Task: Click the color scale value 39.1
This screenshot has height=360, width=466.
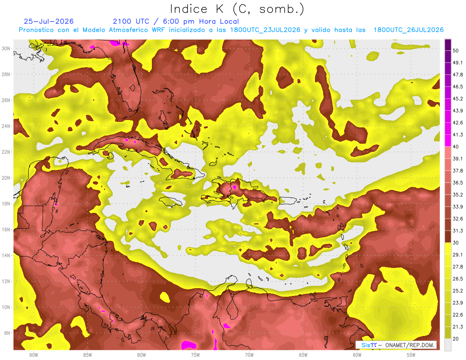Action: [458, 158]
